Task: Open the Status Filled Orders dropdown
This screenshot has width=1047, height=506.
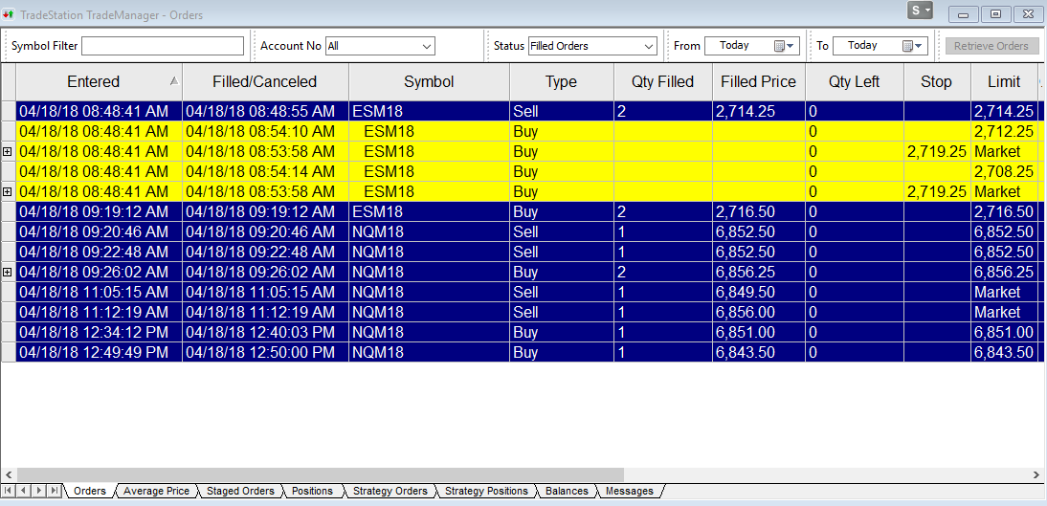Action: click(648, 46)
